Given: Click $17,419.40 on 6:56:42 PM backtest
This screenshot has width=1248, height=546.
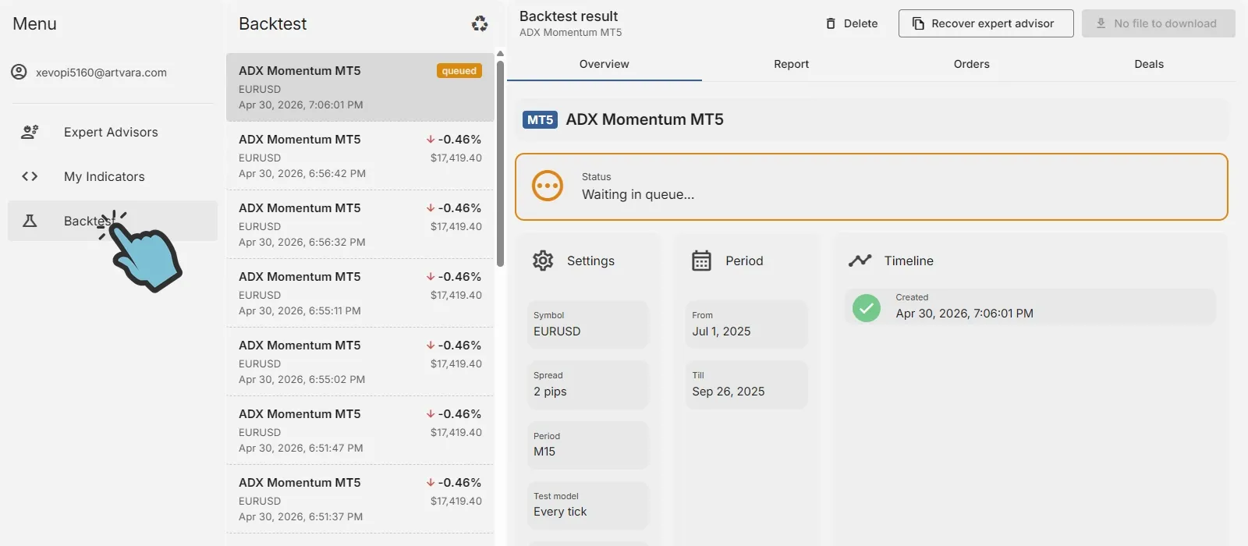Looking at the screenshot, I should 456,158.
